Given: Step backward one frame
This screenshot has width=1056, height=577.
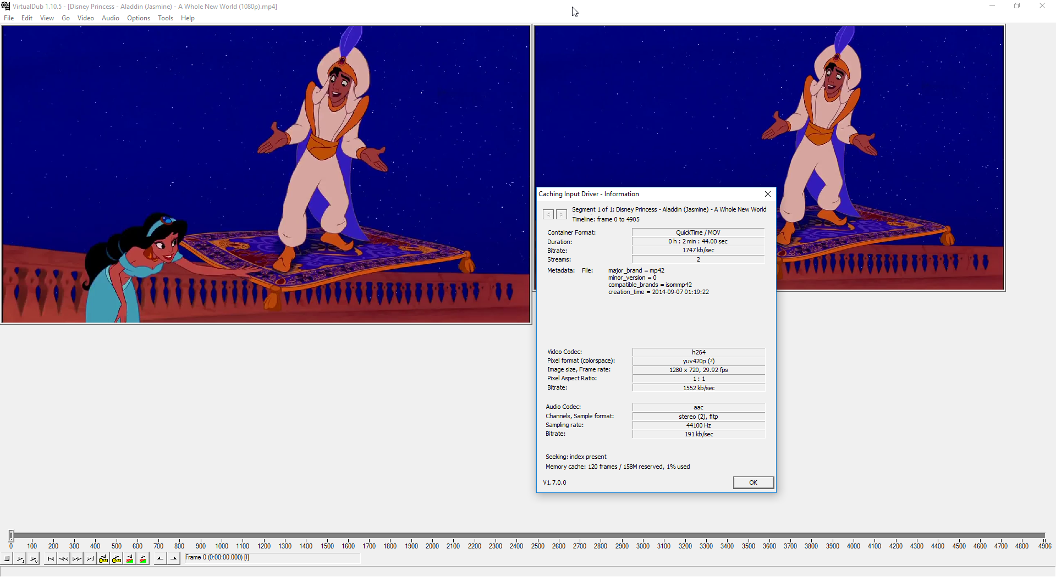Looking at the screenshot, I should (x=64, y=559).
